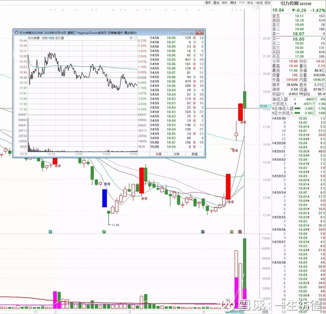Viewport: 326px width, 314px height.
Task: Click the plus circle icon in intraday popup
Action: (131, 38)
